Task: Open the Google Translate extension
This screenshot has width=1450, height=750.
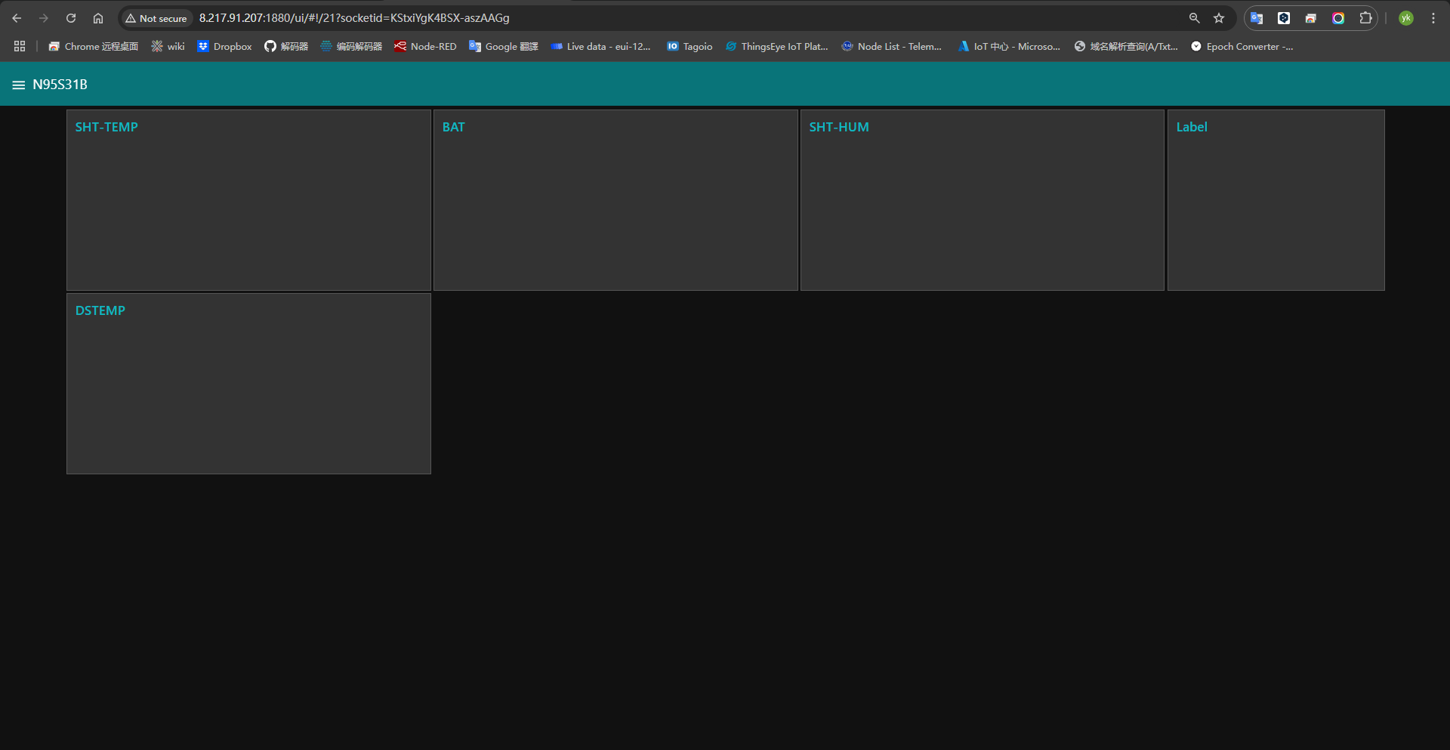Action: pos(1257,18)
